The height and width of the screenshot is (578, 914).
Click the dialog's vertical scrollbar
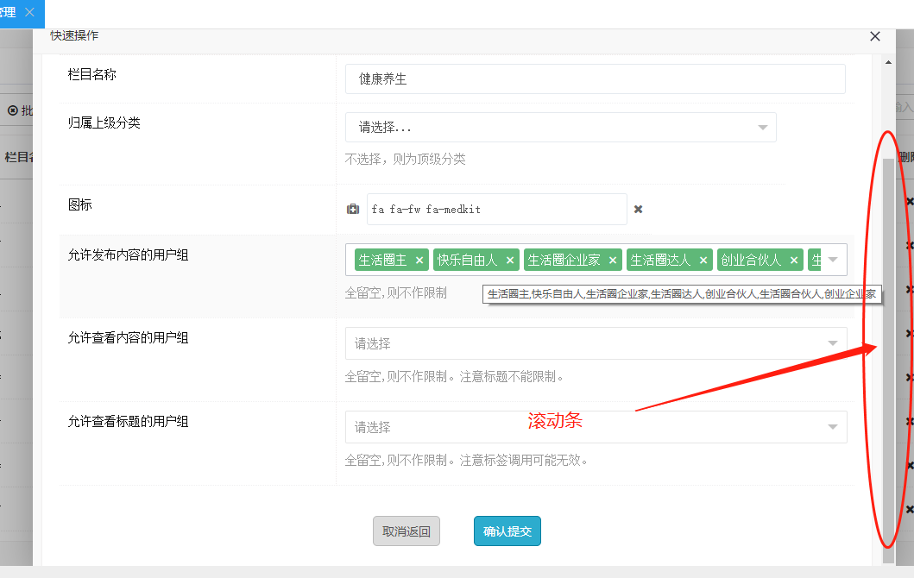click(x=888, y=345)
